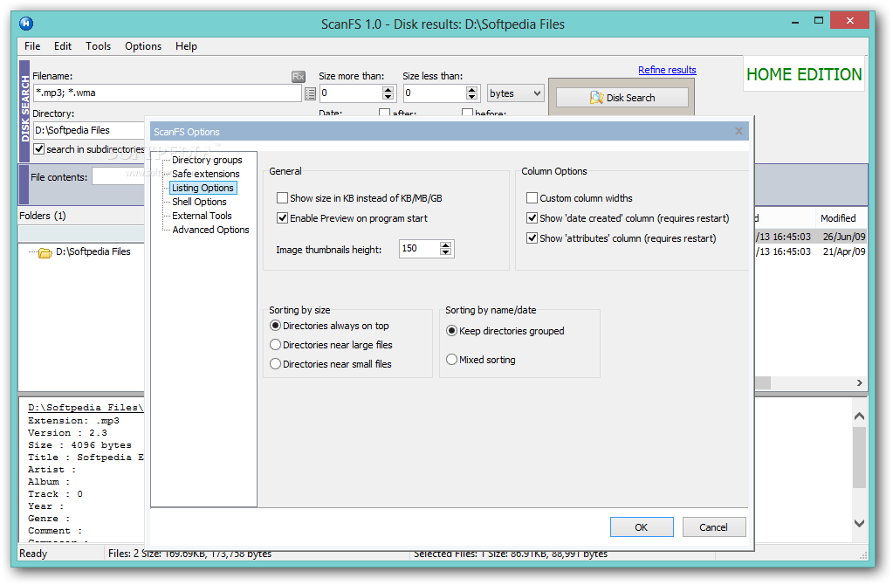Toggle the Rx regex button beside Filename
Image resolution: width=893 pixels, height=585 pixels.
[x=298, y=76]
